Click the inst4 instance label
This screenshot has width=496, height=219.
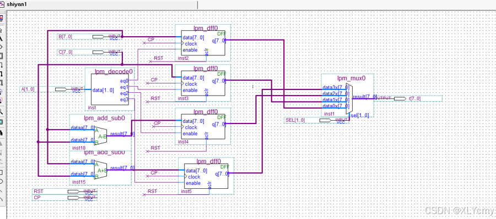[183, 142]
